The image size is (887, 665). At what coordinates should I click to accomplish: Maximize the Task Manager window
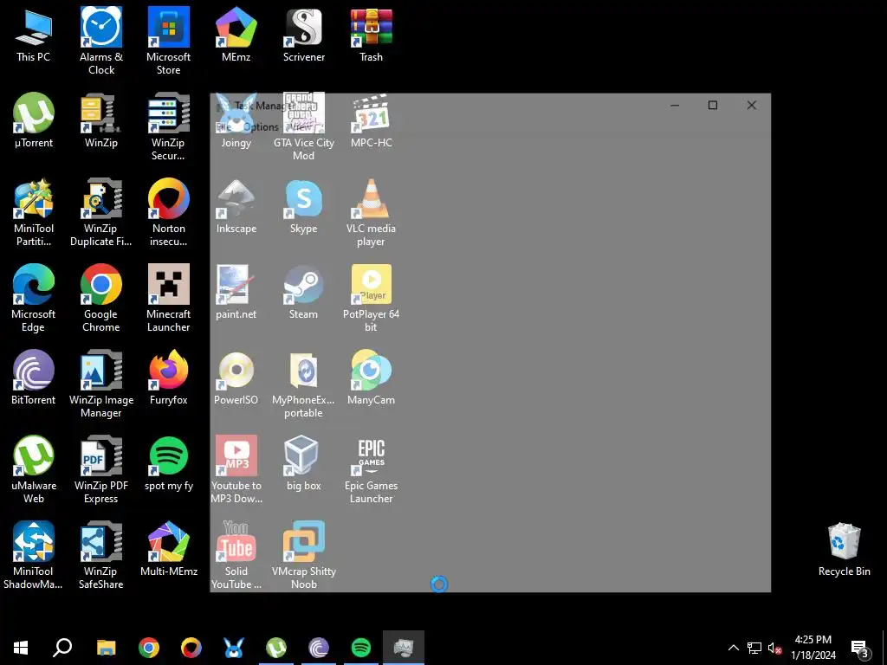(713, 105)
